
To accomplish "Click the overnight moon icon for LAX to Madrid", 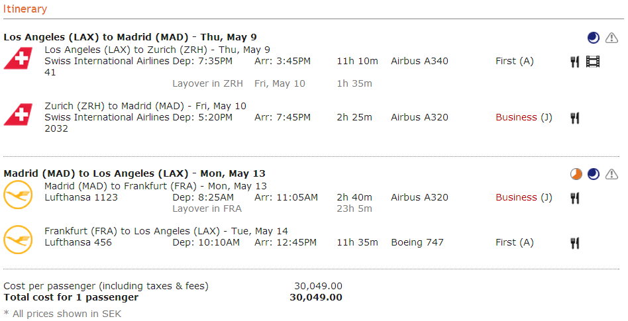I will click(x=594, y=38).
